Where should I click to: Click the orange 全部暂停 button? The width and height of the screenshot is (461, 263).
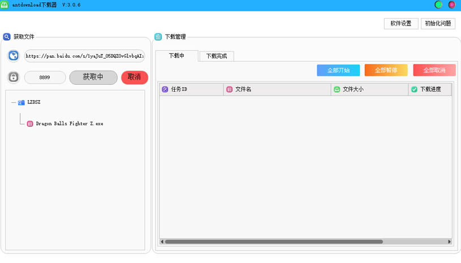point(386,71)
